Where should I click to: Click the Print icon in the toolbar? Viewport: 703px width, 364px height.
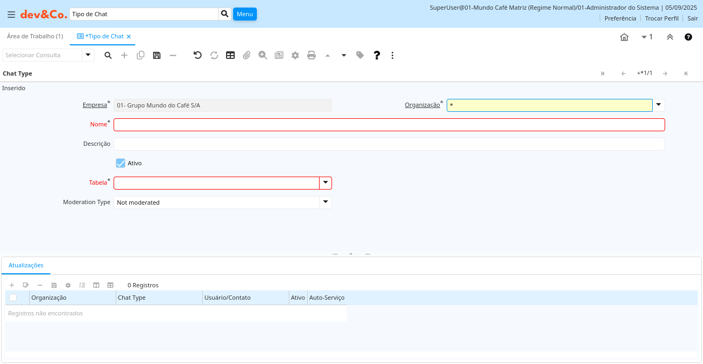[x=311, y=55]
